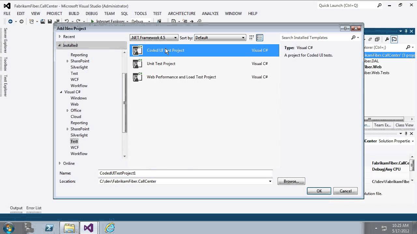
Task: Click the Undo toolbar icon
Action: point(66,21)
